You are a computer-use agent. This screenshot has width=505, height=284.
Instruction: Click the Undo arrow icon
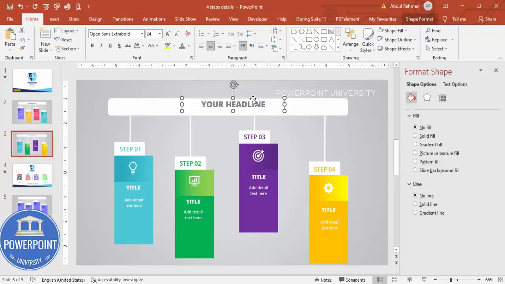(x=21, y=7)
